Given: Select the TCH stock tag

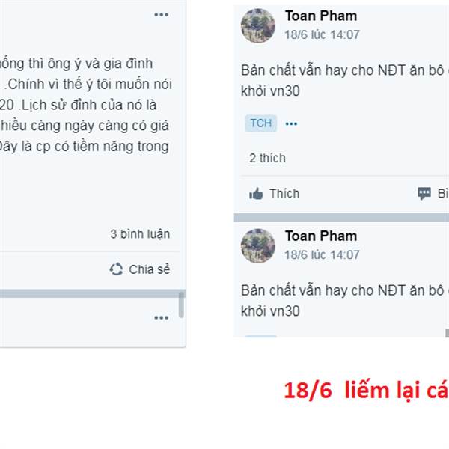Looking at the screenshot, I should coord(261,123).
